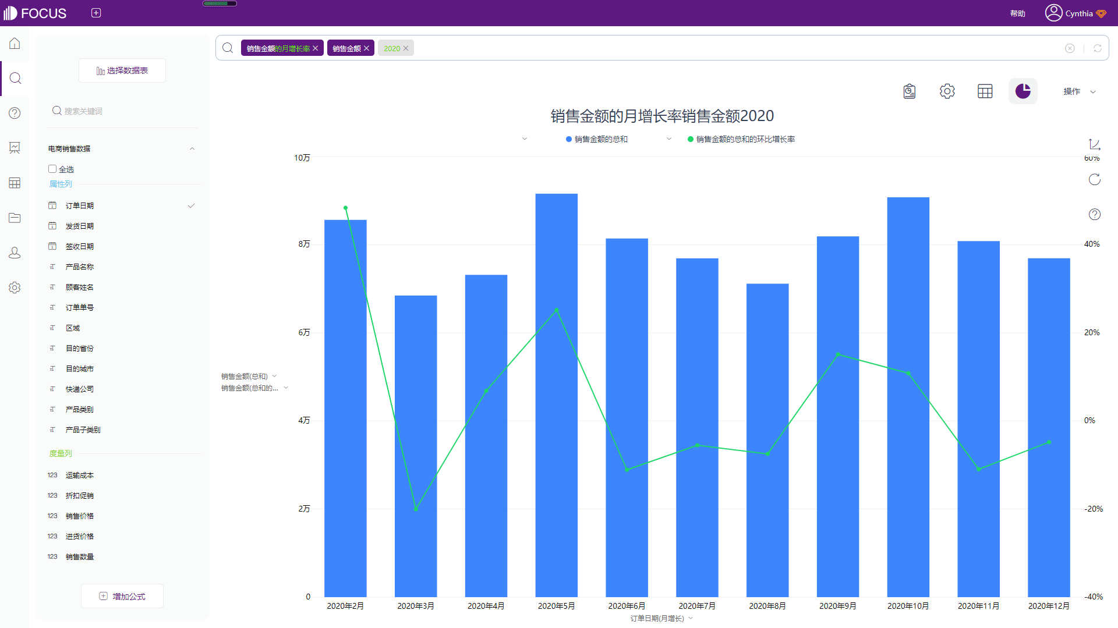Open the home page from the sidebar
Screen dimensions: 1118x628
point(15,44)
